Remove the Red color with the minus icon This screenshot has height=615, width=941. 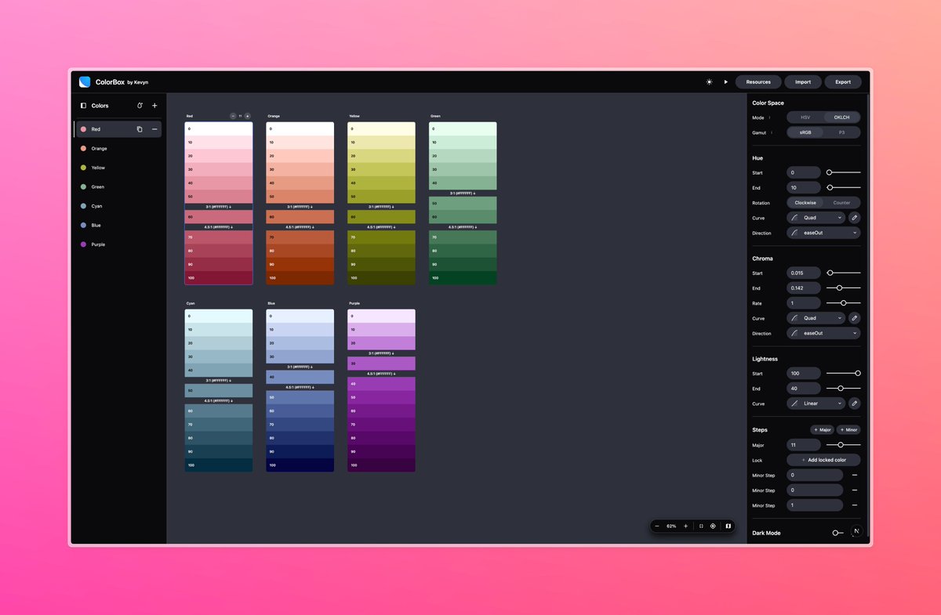pyautogui.click(x=154, y=129)
